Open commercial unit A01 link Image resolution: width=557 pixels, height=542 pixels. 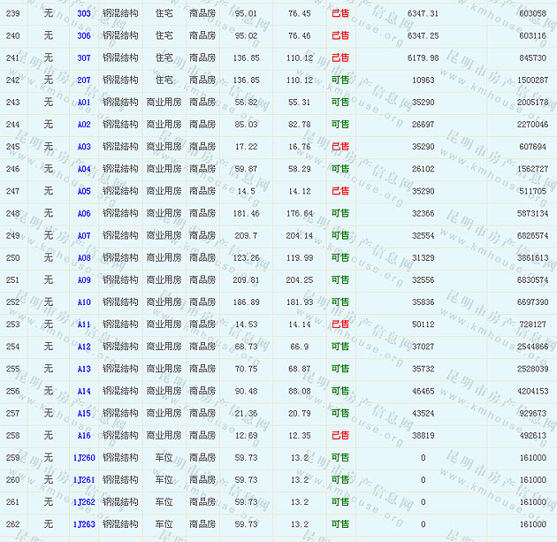tap(83, 103)
